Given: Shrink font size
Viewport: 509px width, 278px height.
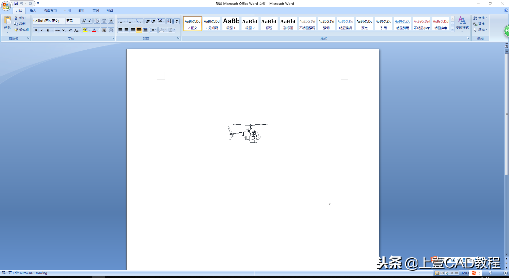Looking at the screenshot, I should pos(90,21).
